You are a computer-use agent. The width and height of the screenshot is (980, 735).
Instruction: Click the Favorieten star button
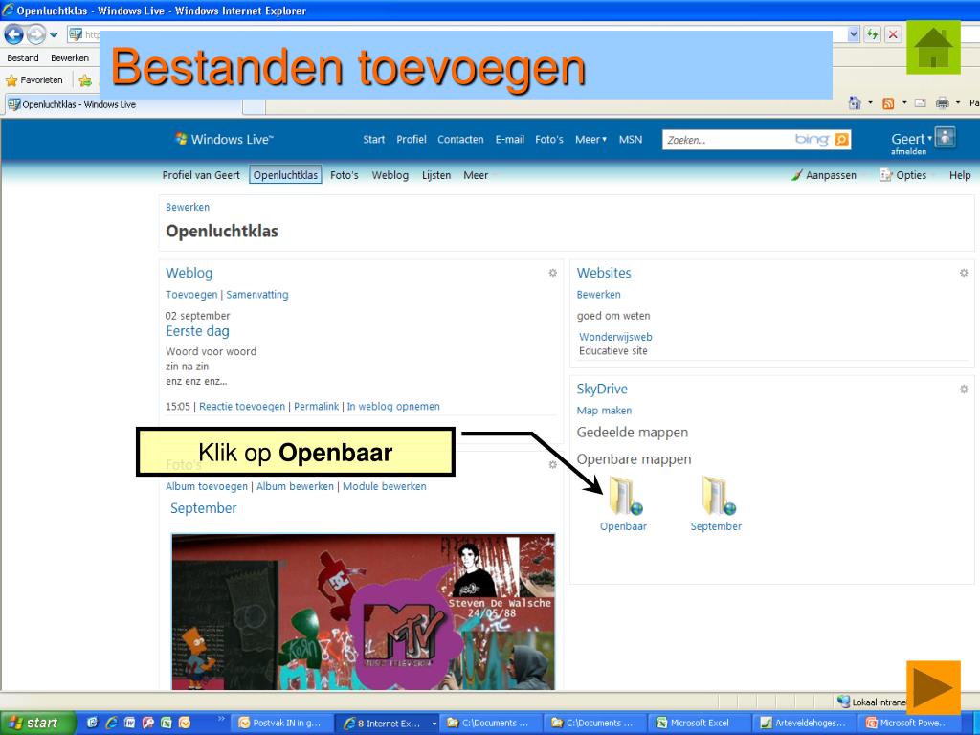[x=34, y=80]
